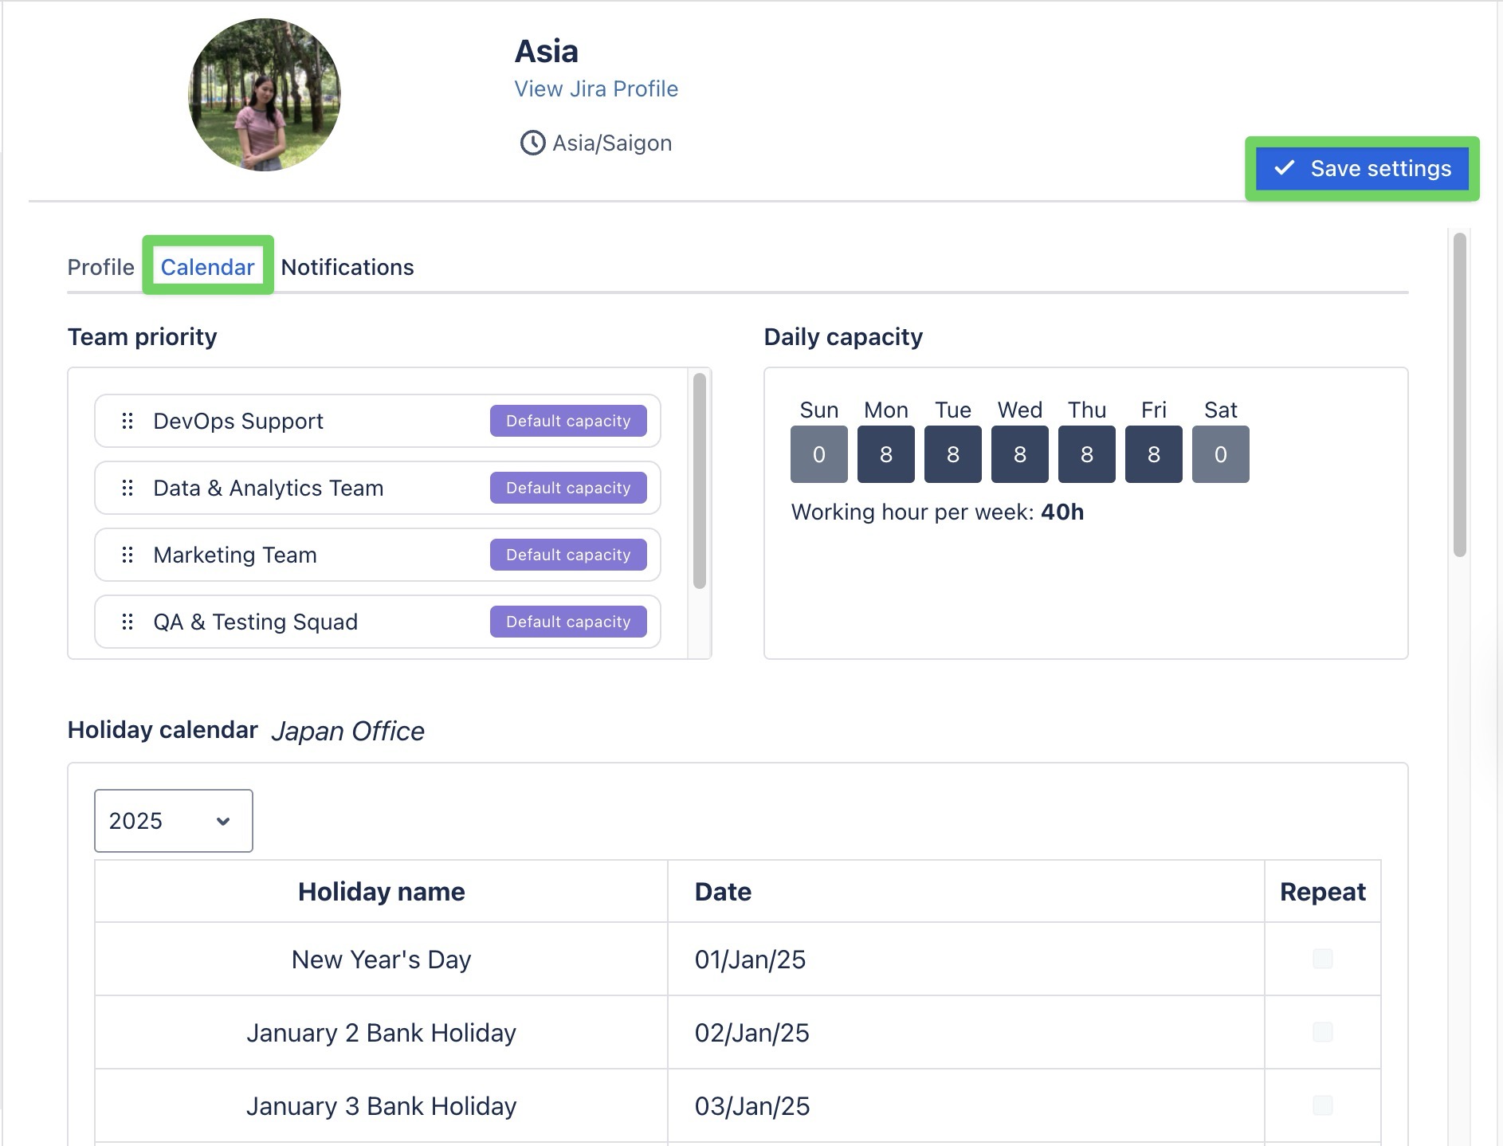
Task: Click Default capacity badge for Marketing Team
Action: (568, 555)
